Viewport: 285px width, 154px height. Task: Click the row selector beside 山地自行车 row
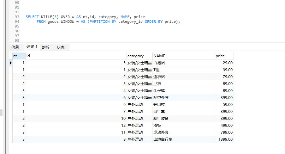[10, 139]
